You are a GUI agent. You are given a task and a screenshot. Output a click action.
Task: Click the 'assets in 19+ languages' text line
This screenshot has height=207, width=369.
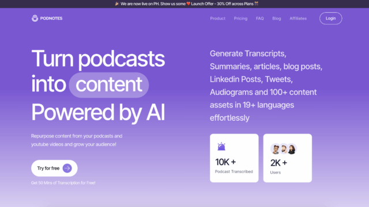pos(252,105)
